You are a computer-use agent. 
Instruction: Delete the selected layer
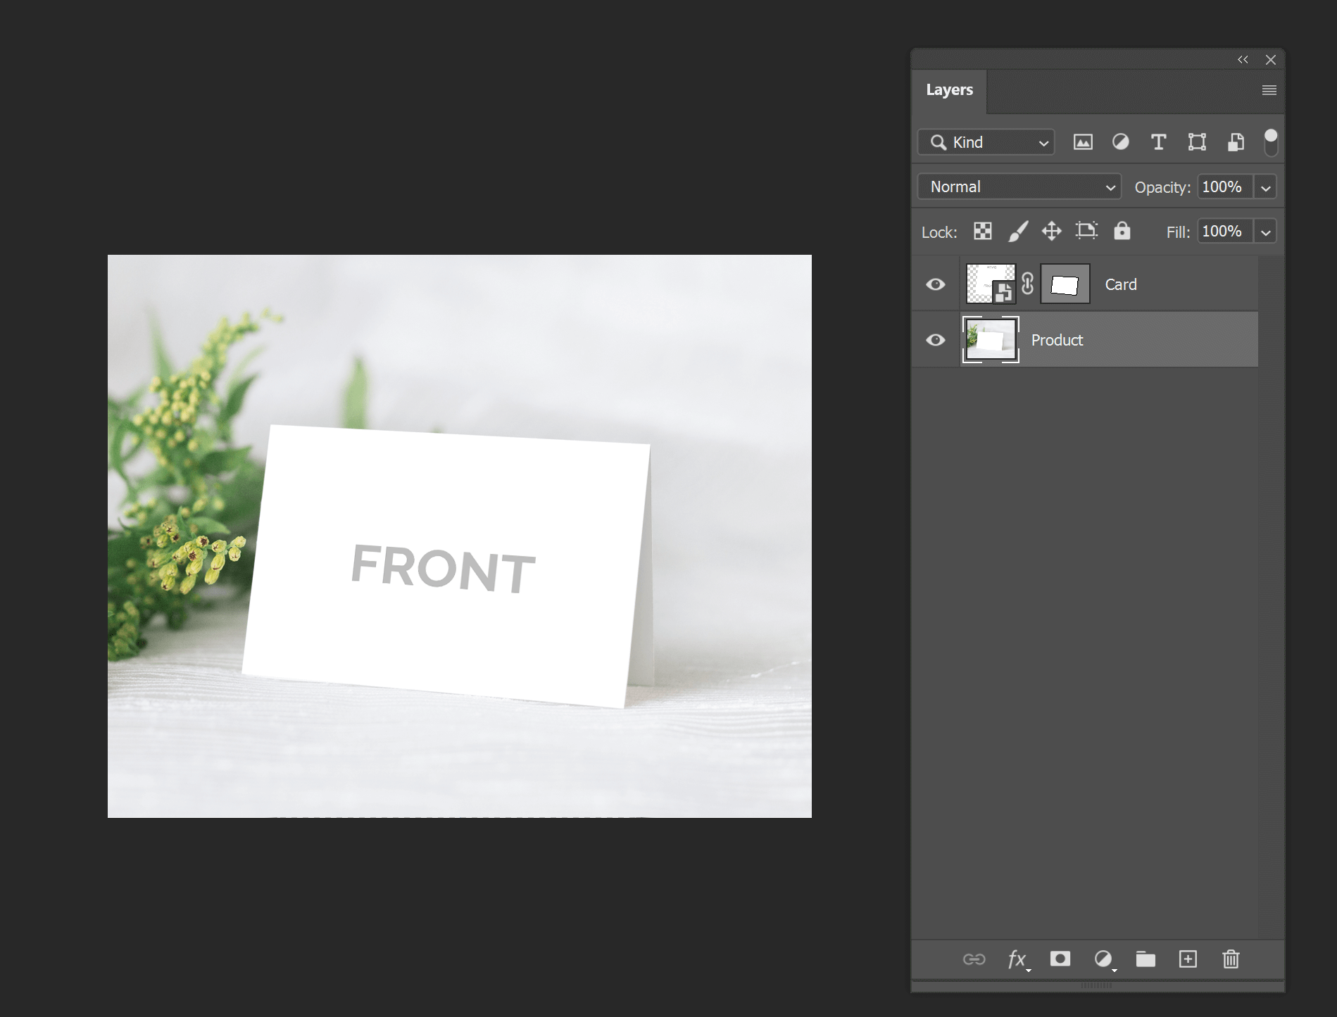point(1230,959)
